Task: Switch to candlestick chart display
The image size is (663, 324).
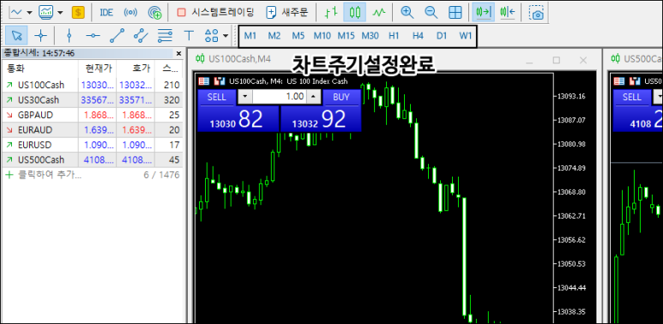Action: (x=355, y=13)
